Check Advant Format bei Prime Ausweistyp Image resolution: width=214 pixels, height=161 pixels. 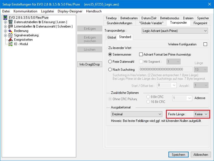pos(141,54)
